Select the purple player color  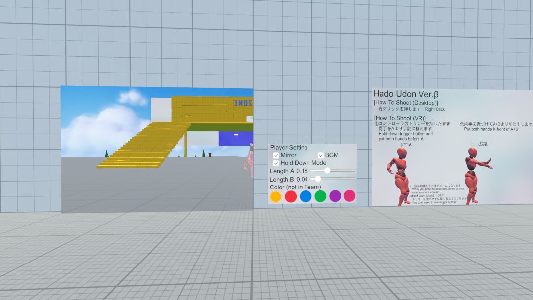(x=334, y=196)
